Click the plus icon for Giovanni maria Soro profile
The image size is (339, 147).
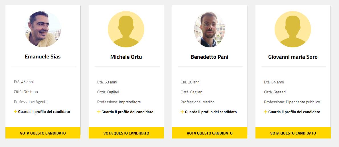pyautogui.click(x=266, y=112)
